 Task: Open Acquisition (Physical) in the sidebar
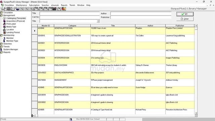15,21
